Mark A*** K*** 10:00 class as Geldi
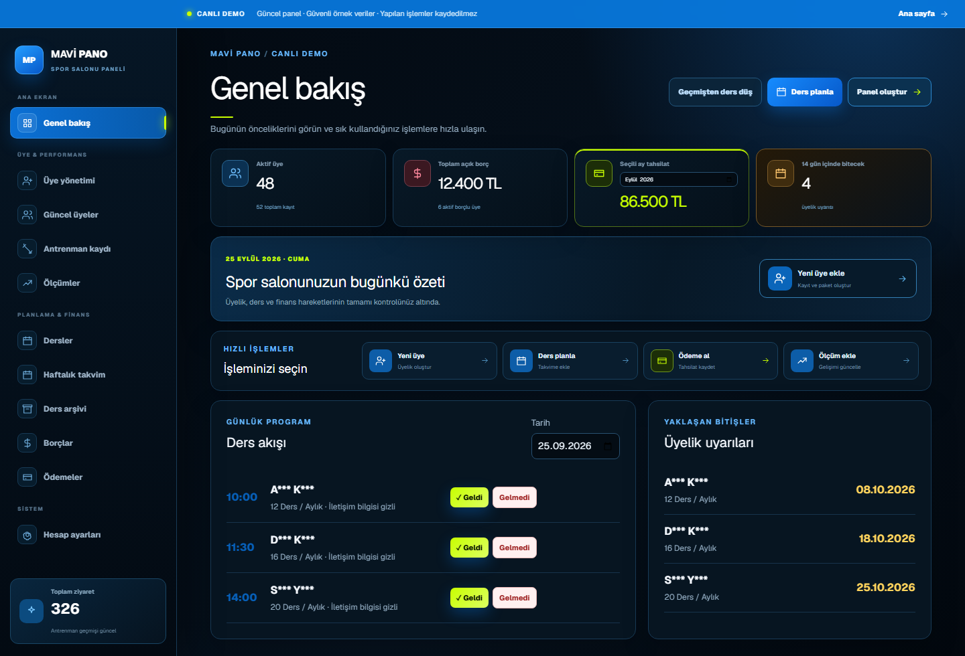Viewport: 965px width, 656px height. [469, 497]
